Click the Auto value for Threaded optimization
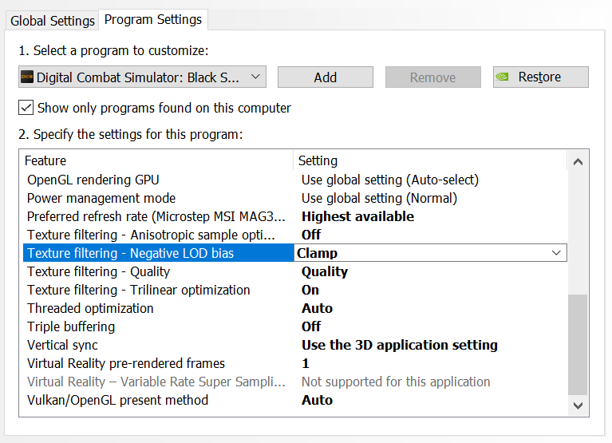The height and width of the screenshot is (443, 612). click(x=317, y=308)
